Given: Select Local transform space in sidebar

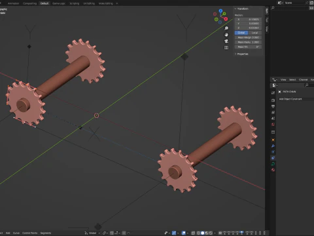Looking at the screenshot, I should point(254,33).
